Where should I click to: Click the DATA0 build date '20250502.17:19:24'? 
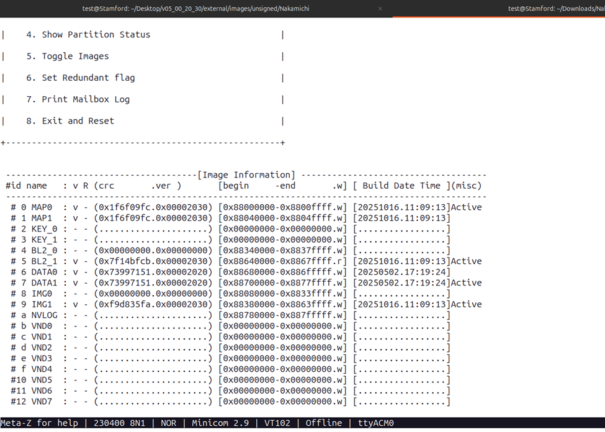pos(401,272)
